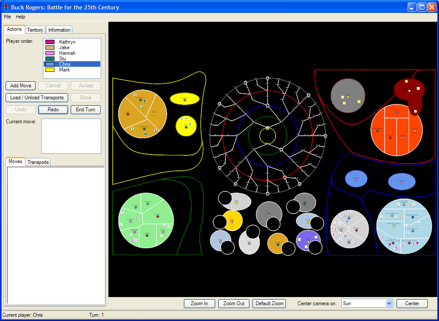End the current turn

[86, 110]
